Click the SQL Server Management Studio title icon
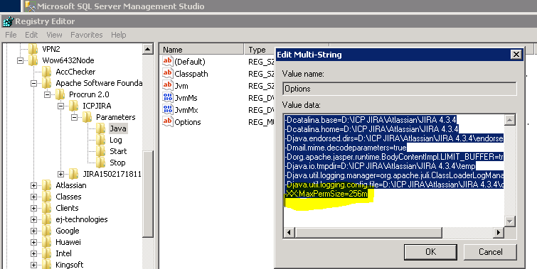The height and width of the screenshot is (269, 537). coord(30,6)
